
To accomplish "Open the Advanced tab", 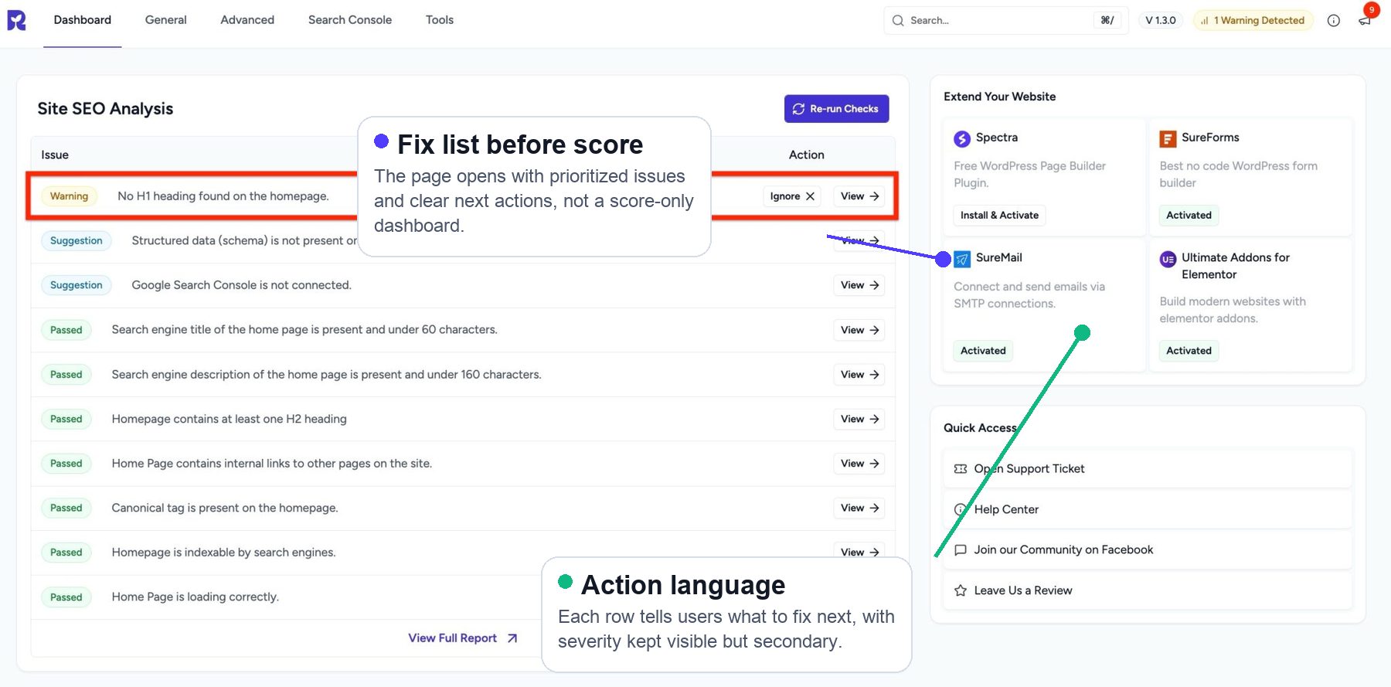I will coord(247,20).
